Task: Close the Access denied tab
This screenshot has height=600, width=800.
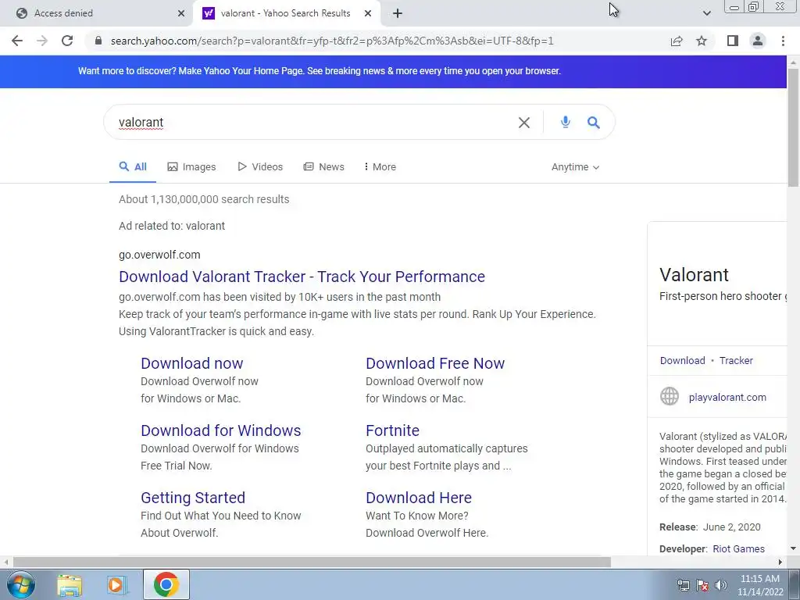Action: pyautogui.click(x=181, y=13)
